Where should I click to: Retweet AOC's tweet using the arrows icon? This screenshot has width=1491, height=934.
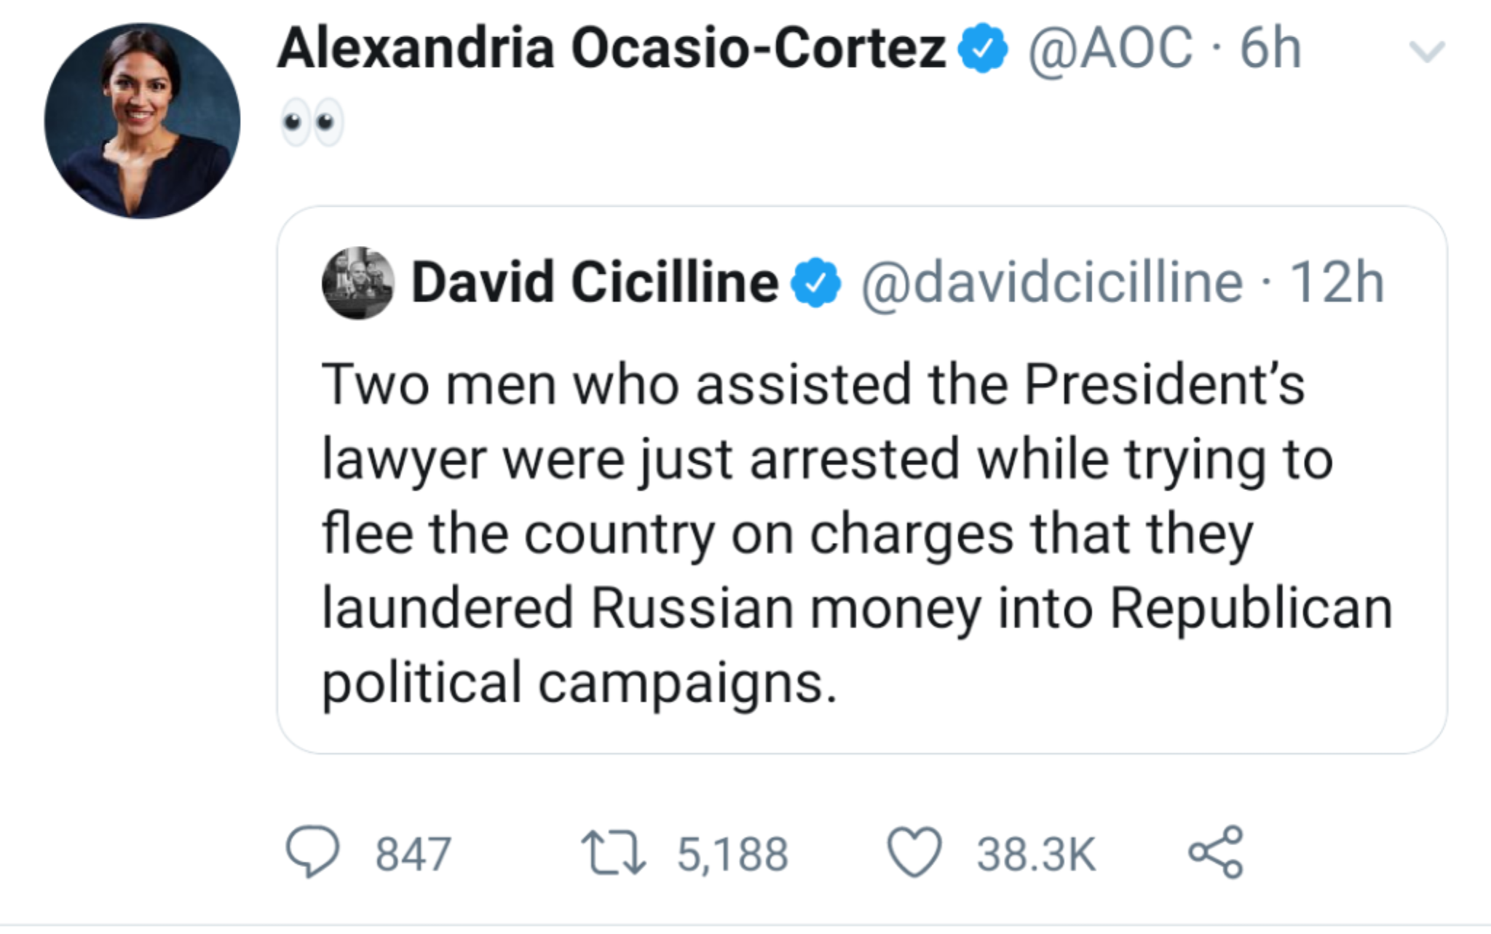pyautogui.click(x=613, y=853)
